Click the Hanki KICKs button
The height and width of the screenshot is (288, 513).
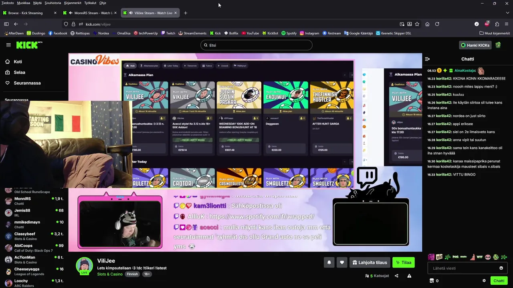[475, 45]
